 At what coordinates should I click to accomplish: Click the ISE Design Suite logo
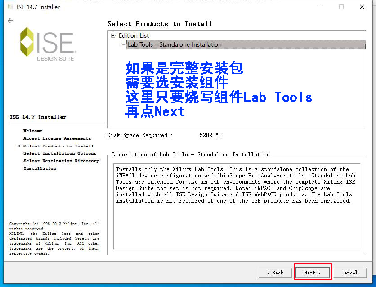[x=47, y=44]
